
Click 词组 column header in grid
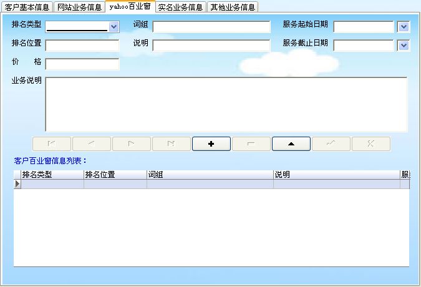[x=210, y=175]
